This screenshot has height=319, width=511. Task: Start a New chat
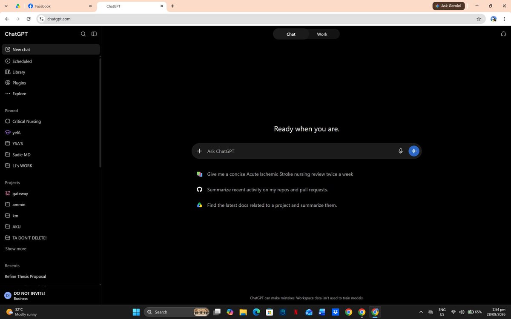[51, 50]
